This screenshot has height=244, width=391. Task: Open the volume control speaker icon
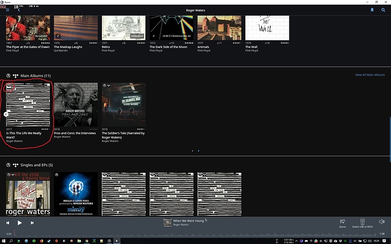tap(381, 221)
